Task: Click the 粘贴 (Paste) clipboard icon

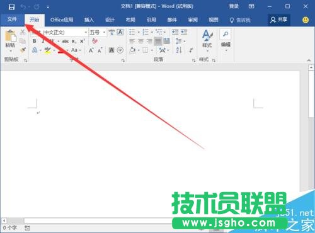Action: pyautogui.click(x=11, y=36)
